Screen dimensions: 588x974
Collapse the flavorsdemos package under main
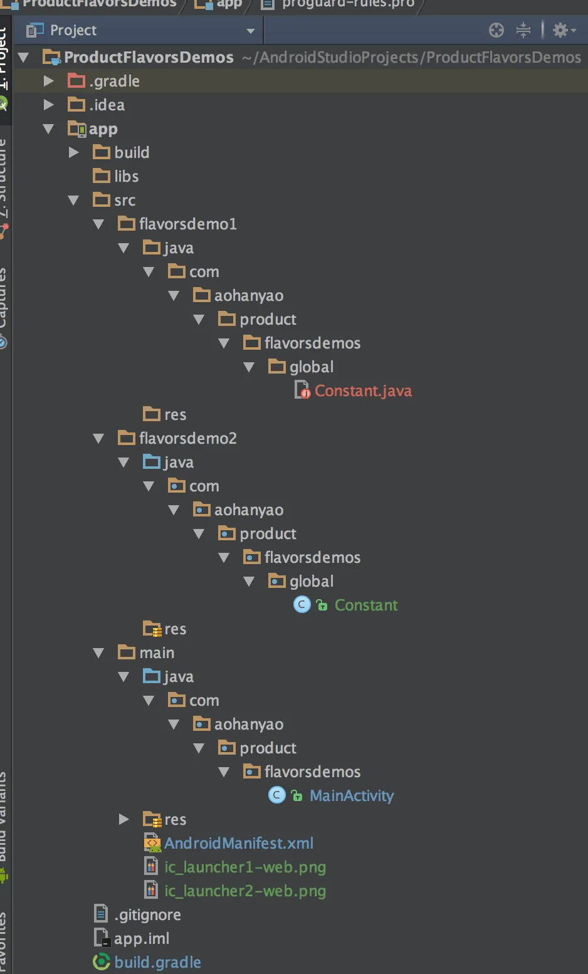pyautogui.click(x=224, y=772)
